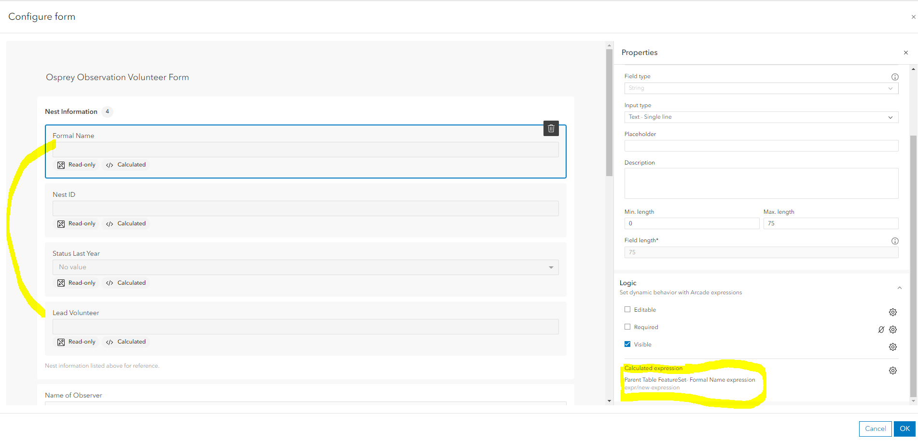Viewport: 918px width, 441px height.
Task: Enable the Editable checkbox
Action: tap(627, 310)
